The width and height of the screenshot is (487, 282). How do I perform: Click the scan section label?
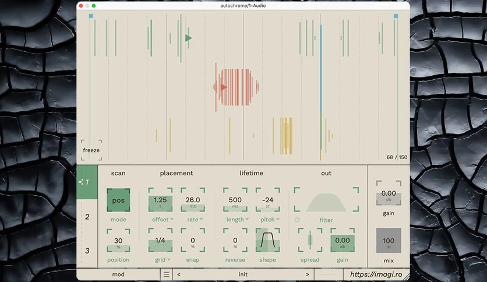pos(118,173)
